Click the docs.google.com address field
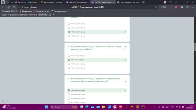Viewport: 196px width, 110px height. click(29, 7)
